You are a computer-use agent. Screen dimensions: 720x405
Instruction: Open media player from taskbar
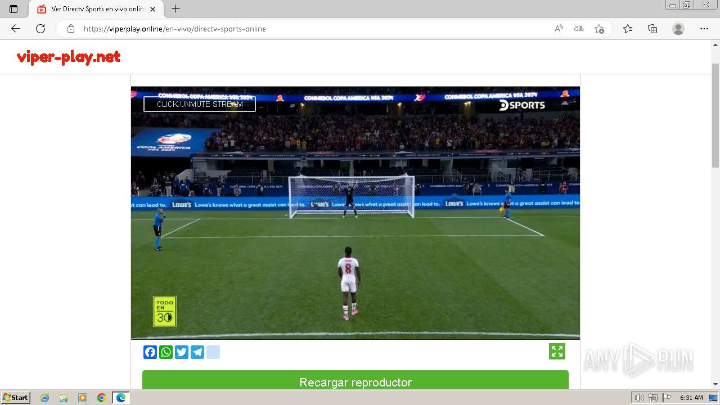pos(83,398)
